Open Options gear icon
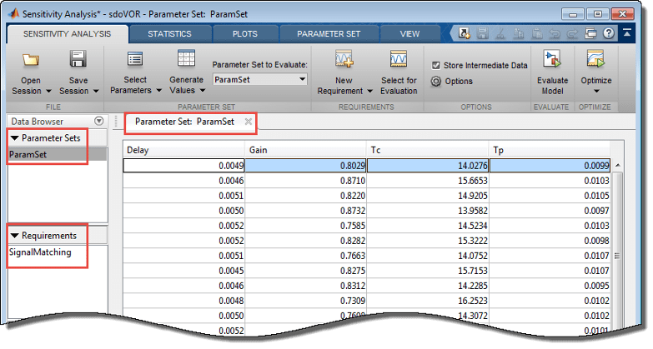Viewport: 653px width, 349px height. point(436,82)
